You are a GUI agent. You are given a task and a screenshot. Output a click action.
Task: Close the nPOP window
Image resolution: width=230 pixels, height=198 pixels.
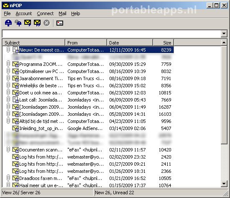pos(224,5)
